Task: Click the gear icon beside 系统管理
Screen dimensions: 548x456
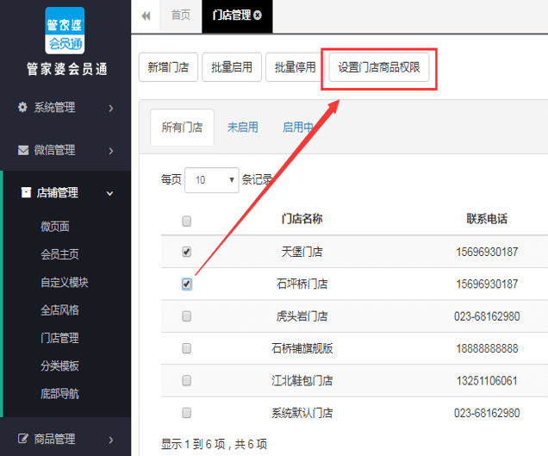Action: [x=22, y=108]
